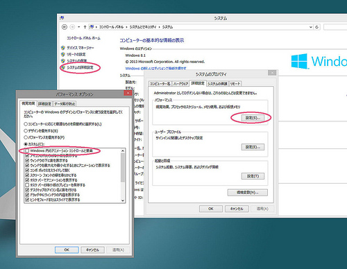Click the visual effects list scroll-up arrow
The image size is (347, 269).
[123, 151]
